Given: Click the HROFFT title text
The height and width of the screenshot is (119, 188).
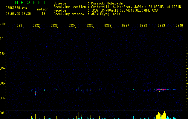Looking at the screenshot, I should click(31, 2).
